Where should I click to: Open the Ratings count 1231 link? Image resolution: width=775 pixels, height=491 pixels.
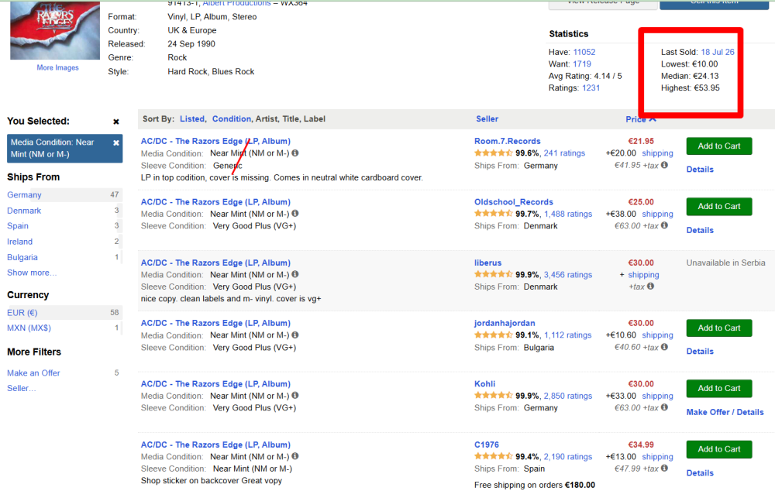click(x=591, y=88)
